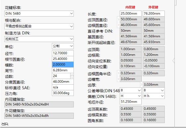
Task: Open 内花键 公差等级 dropdown showing 8
Action: 130,90
